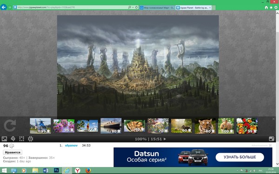The image size is (279, 174).
Task: Refresh the page in address bar
Action: (x=136, y=7)
